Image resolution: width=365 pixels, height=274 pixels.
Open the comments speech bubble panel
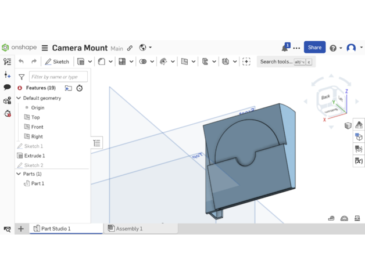tap(7, 87)
